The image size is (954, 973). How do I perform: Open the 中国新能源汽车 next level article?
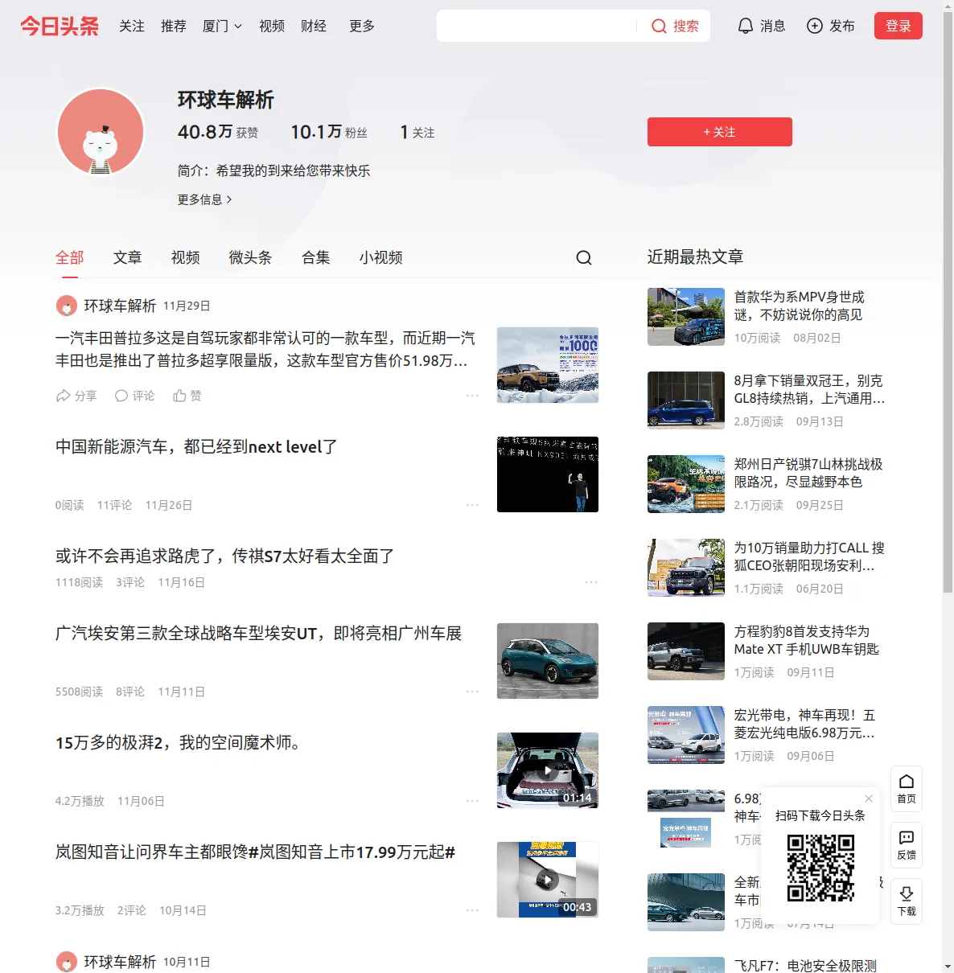196,447
